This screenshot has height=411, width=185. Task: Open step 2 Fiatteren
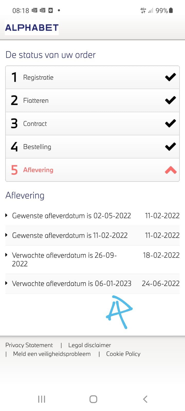coord(36,100)
